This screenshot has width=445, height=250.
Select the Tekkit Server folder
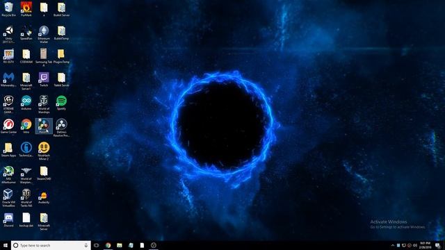coord(61,80)
